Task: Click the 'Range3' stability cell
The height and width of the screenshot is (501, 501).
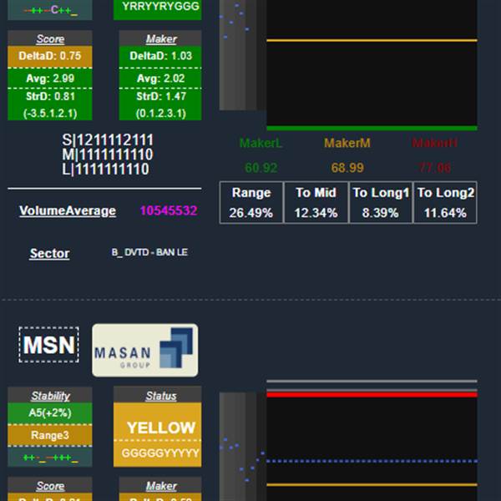Action: coord(50,435)
